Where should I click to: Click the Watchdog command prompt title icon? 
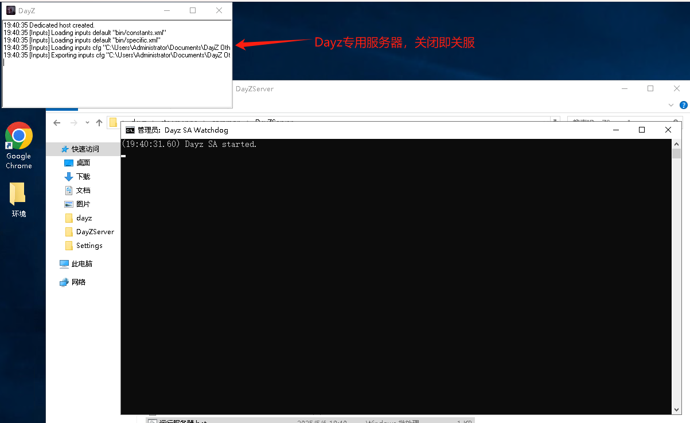pyautogui.click(x=130, y=130)
